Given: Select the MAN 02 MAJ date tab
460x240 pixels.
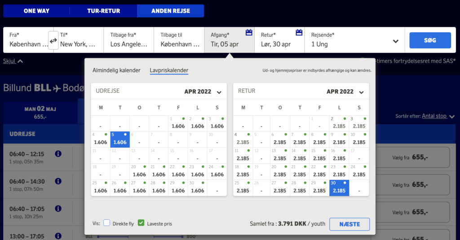Looking at the screenshot, I should point(40,113).
